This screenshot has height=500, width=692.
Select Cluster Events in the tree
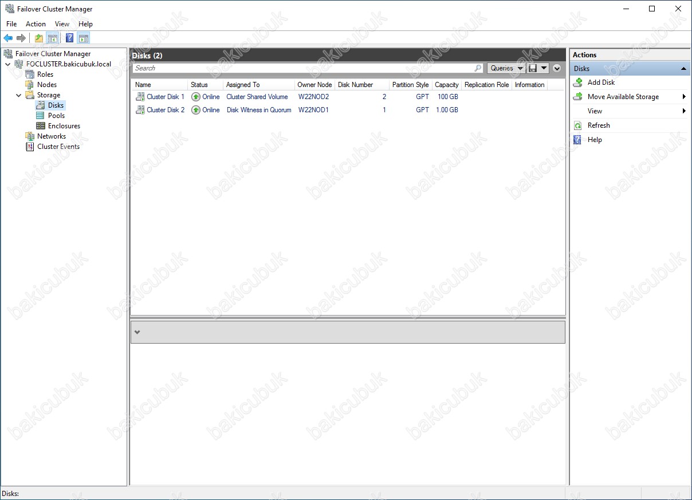point(58,147)
